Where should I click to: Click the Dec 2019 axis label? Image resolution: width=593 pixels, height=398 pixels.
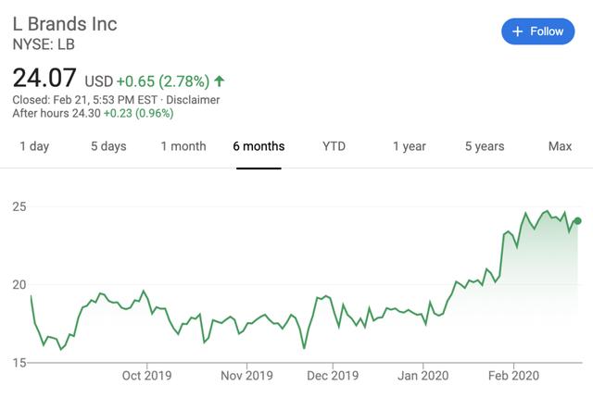point(332,376)
